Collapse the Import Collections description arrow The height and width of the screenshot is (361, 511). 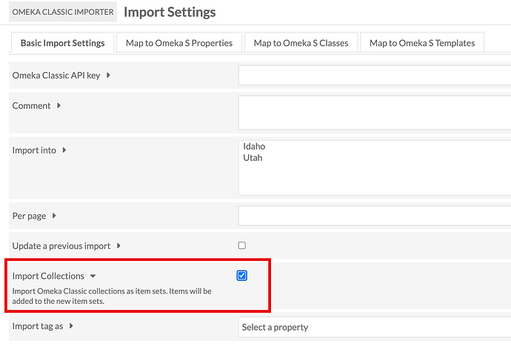pyautogui.click(x=93, y=276)
